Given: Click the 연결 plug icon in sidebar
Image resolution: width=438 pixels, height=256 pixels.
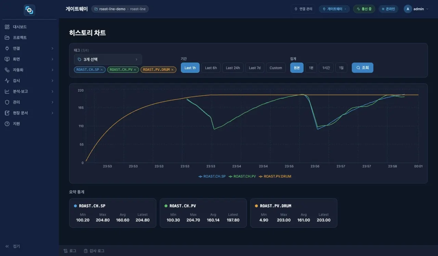Looking at the screenshot, I should pyautogui.click(x=7, y=48).
